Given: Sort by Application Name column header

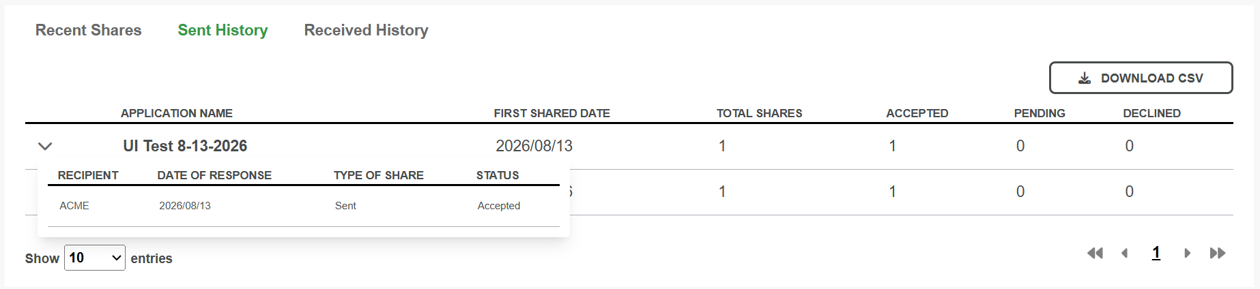Looking at the screenshot, I should coord(177,113).
